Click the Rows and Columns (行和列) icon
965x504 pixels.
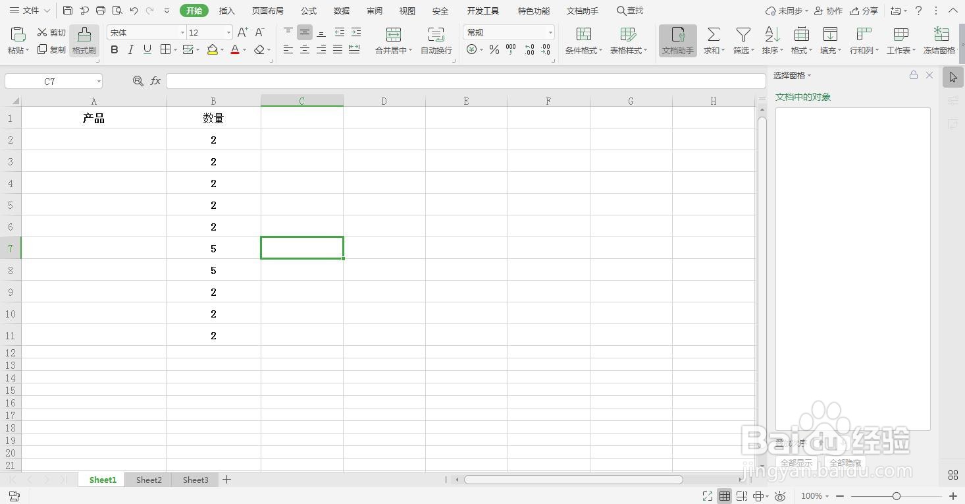tap(864, 35)
